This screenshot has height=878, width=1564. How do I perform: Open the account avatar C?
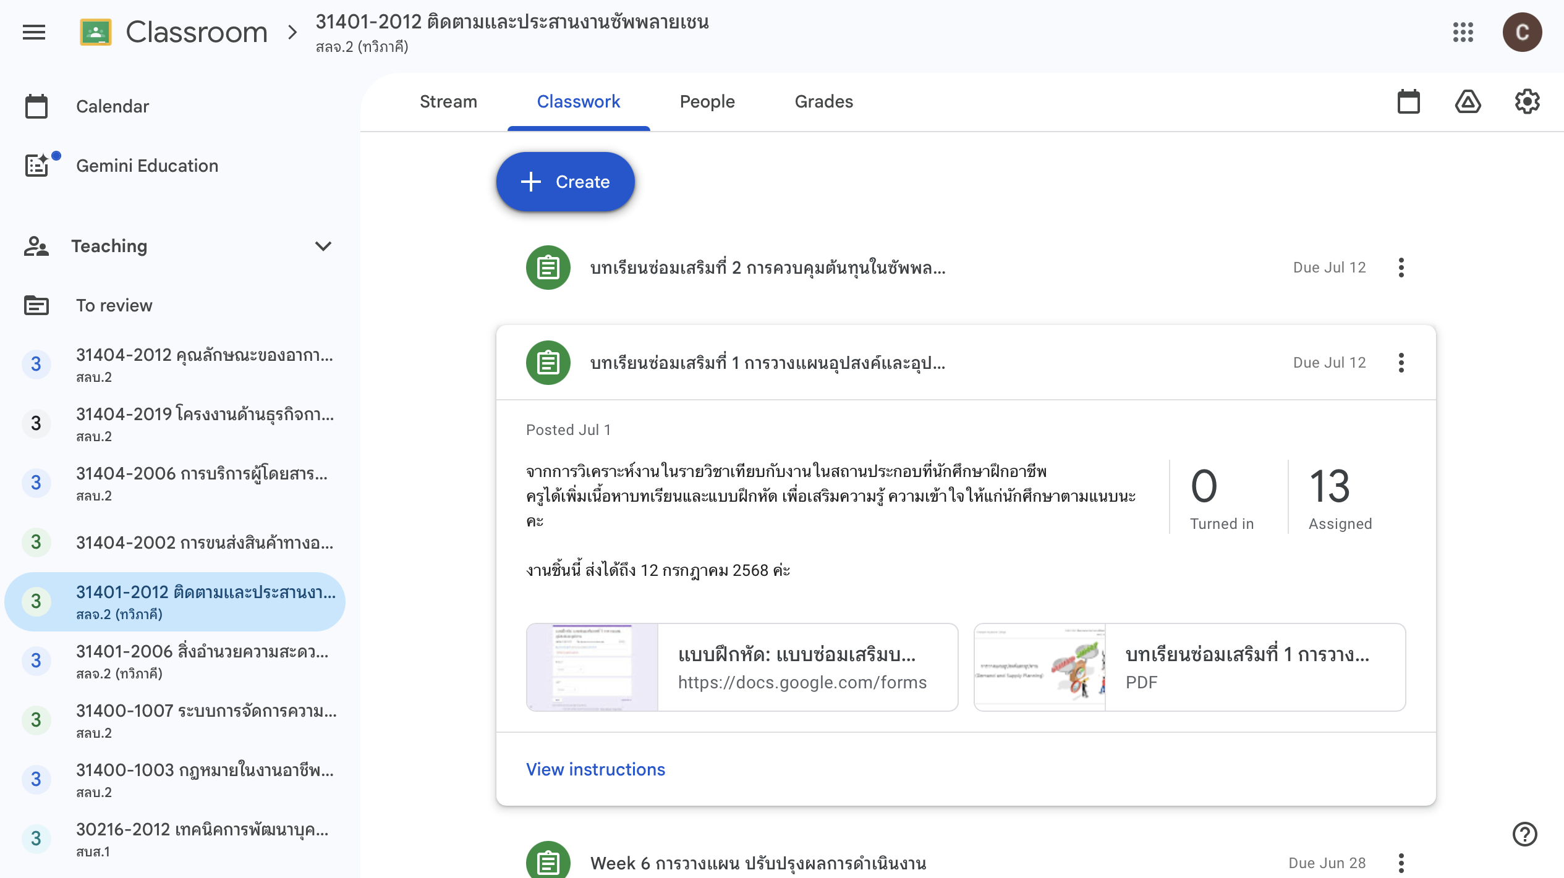point(1522,32)
